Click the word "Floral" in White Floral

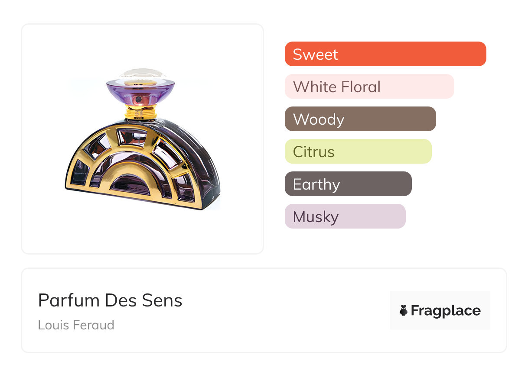pos(361,87)
